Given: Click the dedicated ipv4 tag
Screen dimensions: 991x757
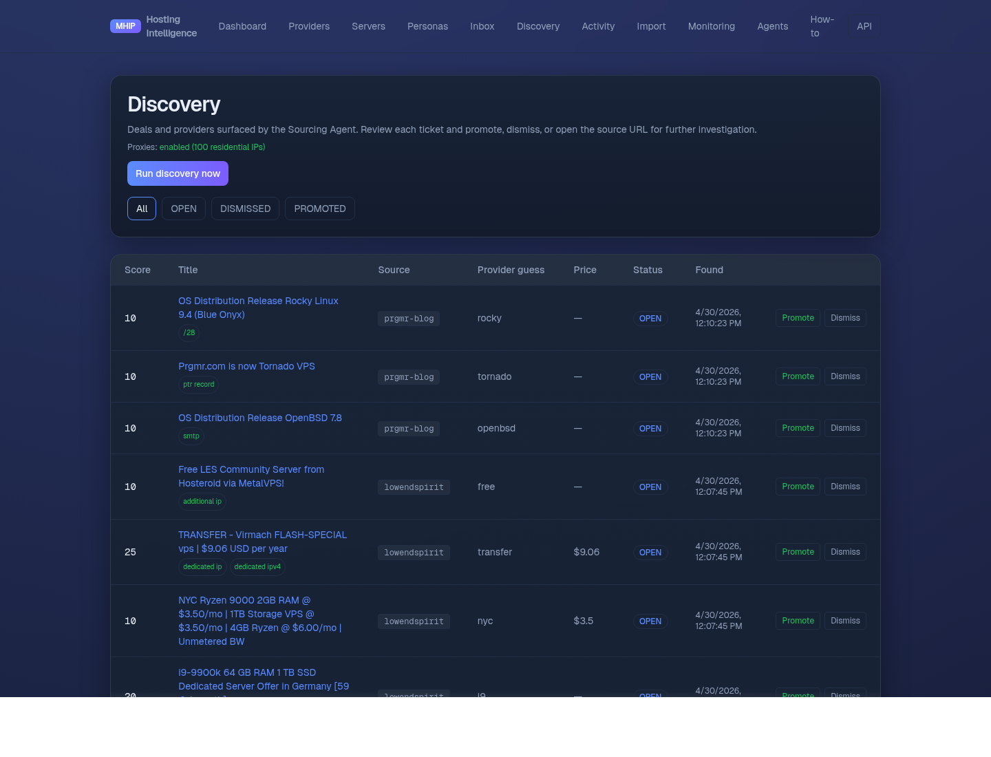Looking at the screenshot, I should point(257,567).
